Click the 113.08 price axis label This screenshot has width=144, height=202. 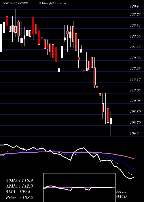[135, 90]
